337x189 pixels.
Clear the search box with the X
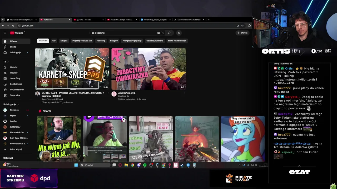point(162,33)
